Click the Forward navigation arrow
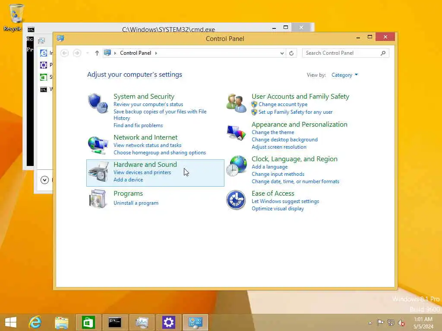This screenshot has width=442, height=331. coord(77,53)
